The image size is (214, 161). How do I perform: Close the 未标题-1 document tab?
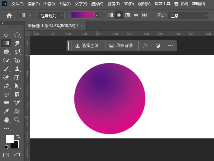click(82, 26)
